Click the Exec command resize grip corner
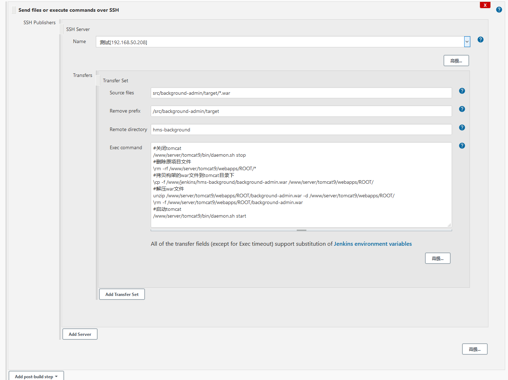The image size is (508, 380). tap(449, 225)
